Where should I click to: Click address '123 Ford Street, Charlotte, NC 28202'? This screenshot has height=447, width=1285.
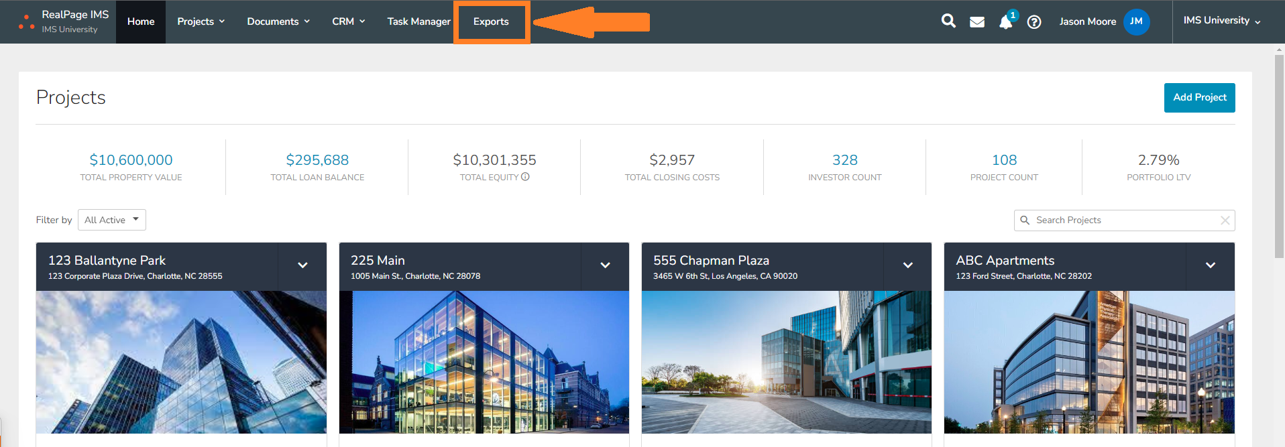click(x=1023, y=276)
